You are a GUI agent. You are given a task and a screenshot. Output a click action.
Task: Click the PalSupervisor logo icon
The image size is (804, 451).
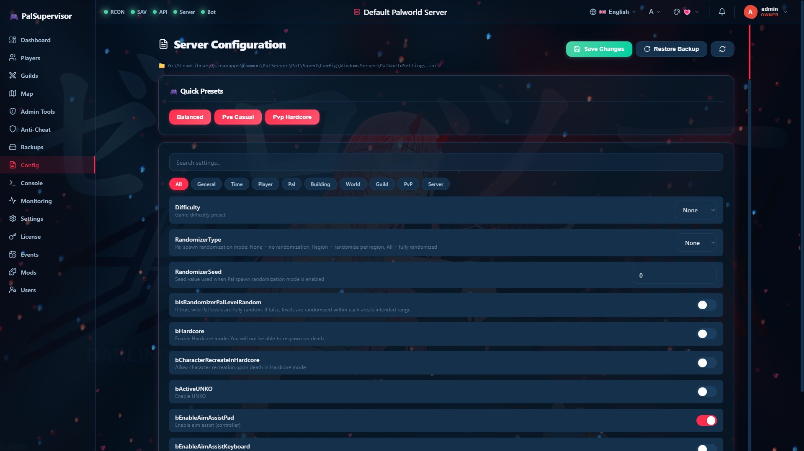click(14, 16)
